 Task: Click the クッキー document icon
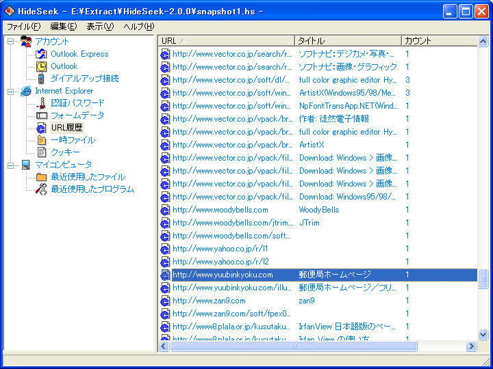pyautogui.click(x=41, y=152)
